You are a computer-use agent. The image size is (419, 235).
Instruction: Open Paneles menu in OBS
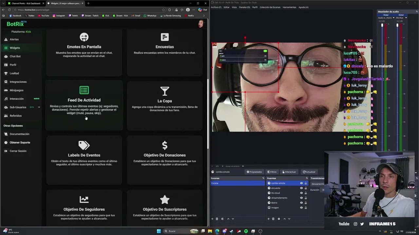[x=245, y=7]
